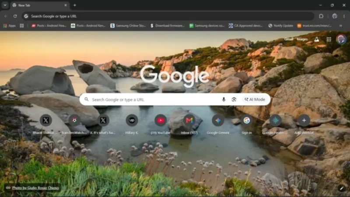Open the Images link
This screenshot has height=197, width=350.
click(302, 39)
